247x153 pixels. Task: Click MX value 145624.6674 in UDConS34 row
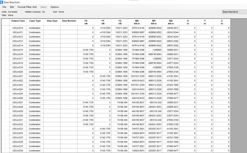click(137, 133)
